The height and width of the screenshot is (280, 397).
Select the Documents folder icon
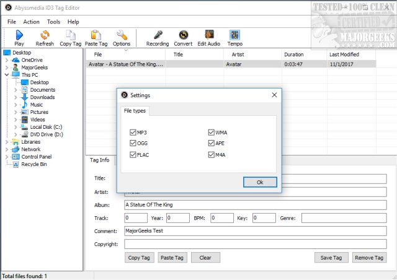25,90
